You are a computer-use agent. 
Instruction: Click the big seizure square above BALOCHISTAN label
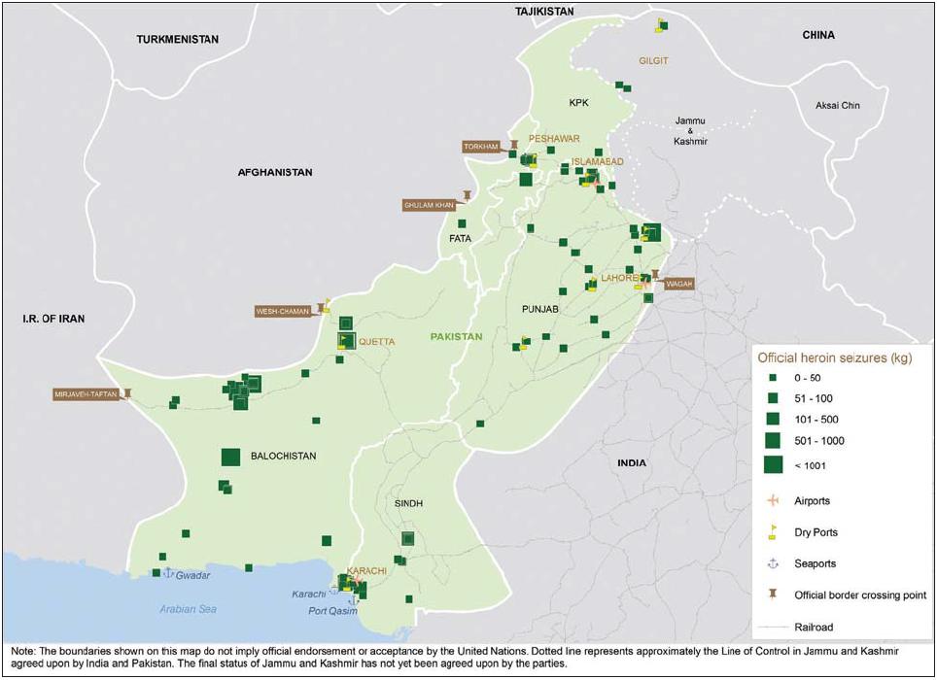point(230,457)
